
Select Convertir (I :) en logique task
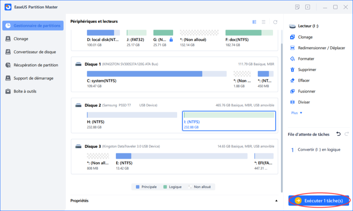click(x=319, y=149)
